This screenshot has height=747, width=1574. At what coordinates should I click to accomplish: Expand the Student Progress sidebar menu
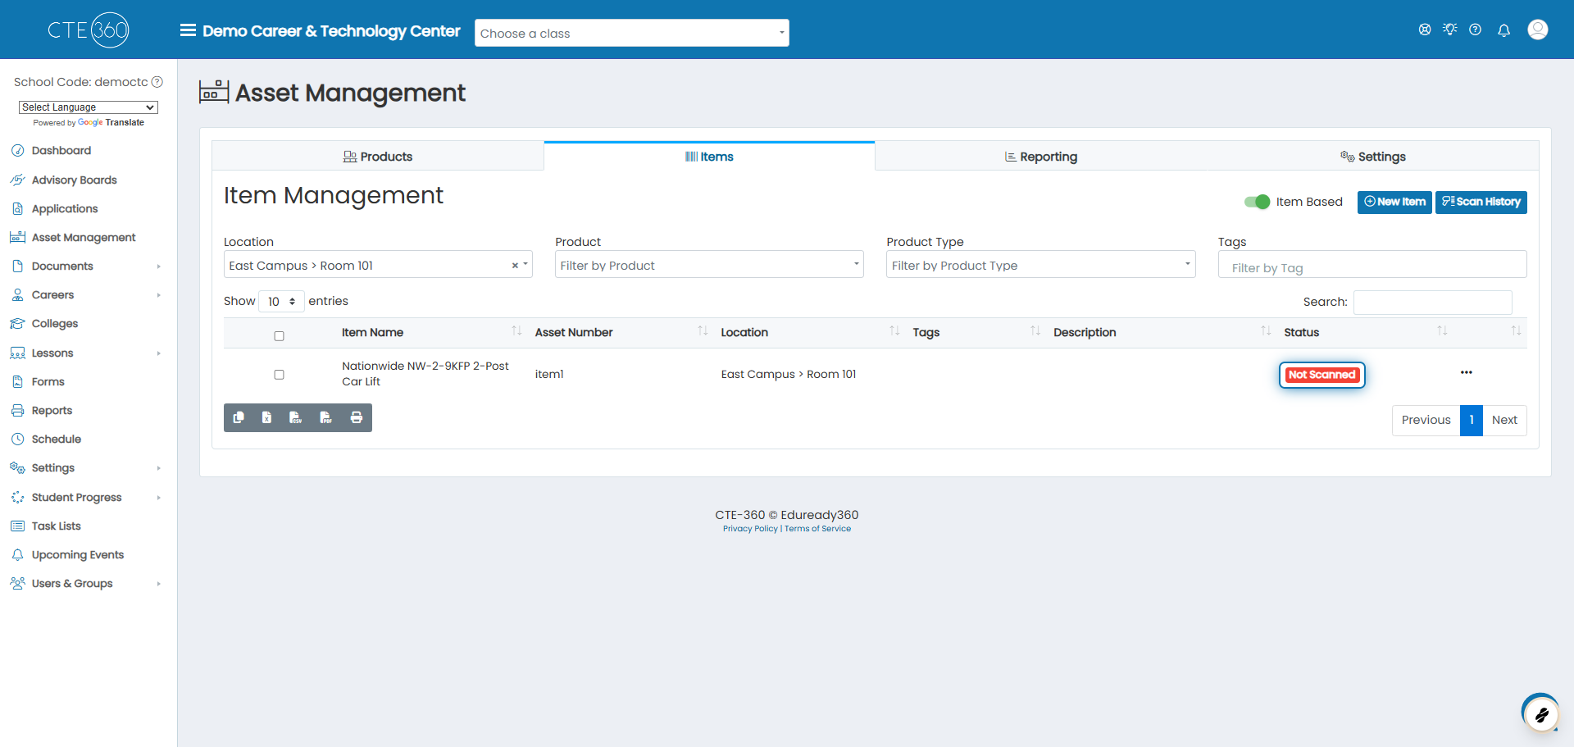tap(88, 498)
